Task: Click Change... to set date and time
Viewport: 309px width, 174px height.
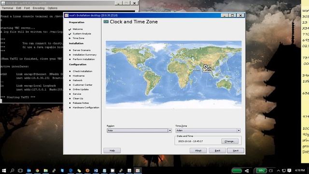Action: (x=230, y=141)
